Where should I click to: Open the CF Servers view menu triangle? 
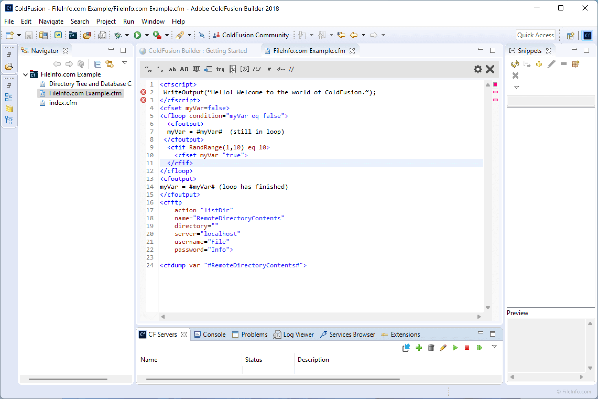[494, 347]
